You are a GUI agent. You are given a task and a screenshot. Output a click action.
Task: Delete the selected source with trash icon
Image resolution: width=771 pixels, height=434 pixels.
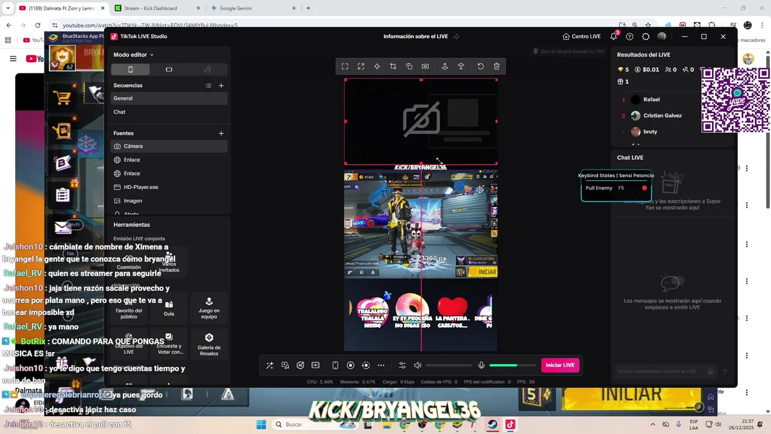(x=497, y=66)
